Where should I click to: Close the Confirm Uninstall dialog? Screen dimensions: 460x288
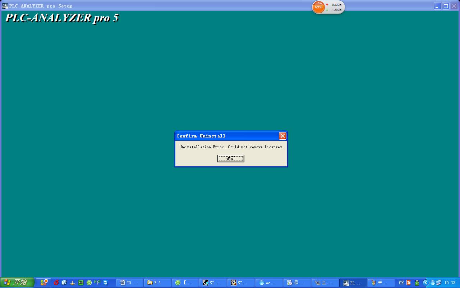click(x=282, y=136)
